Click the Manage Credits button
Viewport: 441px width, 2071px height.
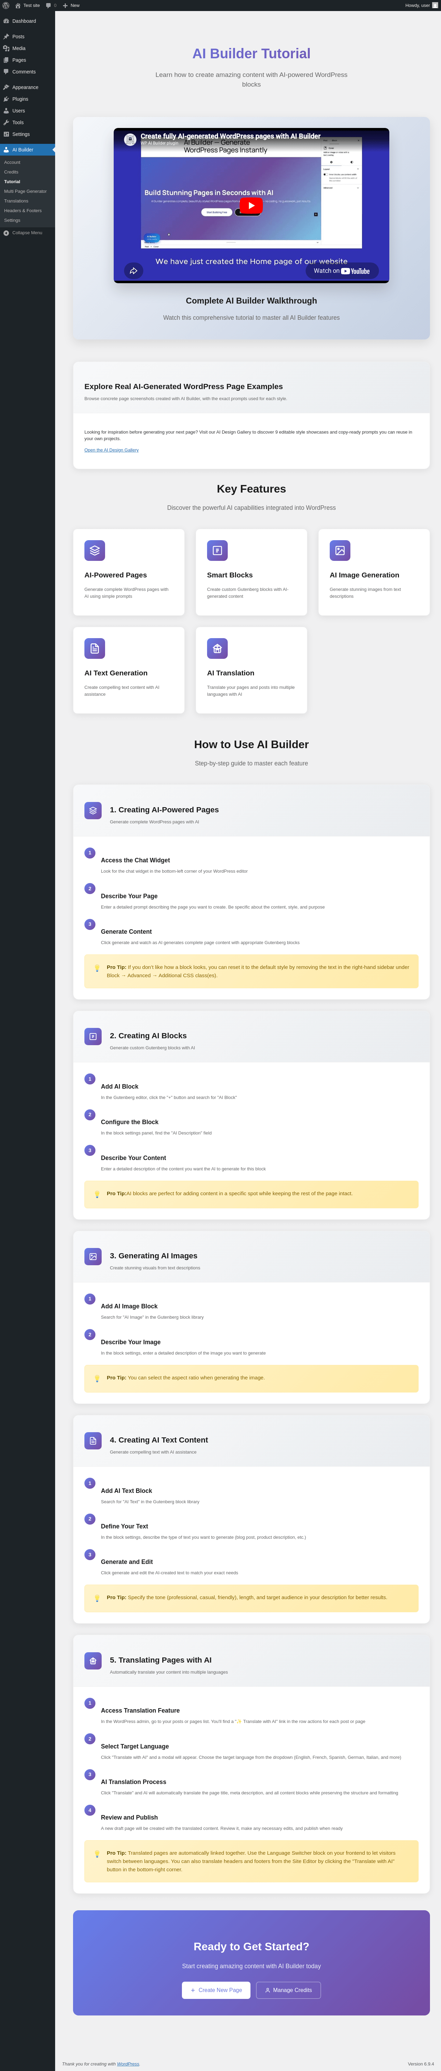pyautogui.click(x=288, y=1990)
